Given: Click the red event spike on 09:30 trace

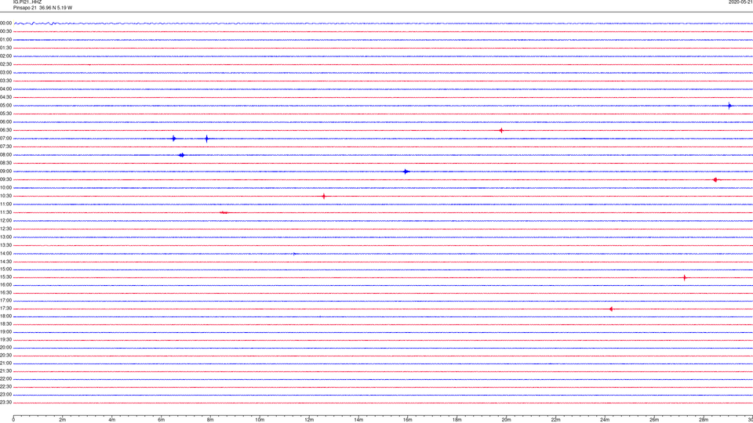Looking at the screenshot, I should point(715,180).
